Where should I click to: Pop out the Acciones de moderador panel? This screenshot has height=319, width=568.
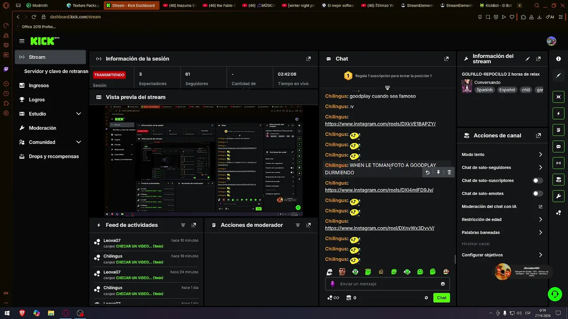pos(308,225)
